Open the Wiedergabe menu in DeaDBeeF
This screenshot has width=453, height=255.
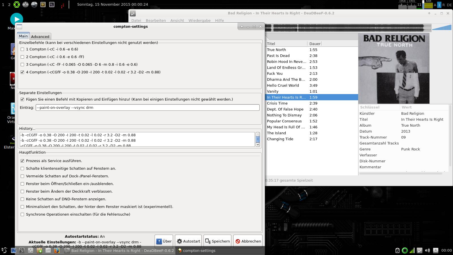click(x=200, y=21)
